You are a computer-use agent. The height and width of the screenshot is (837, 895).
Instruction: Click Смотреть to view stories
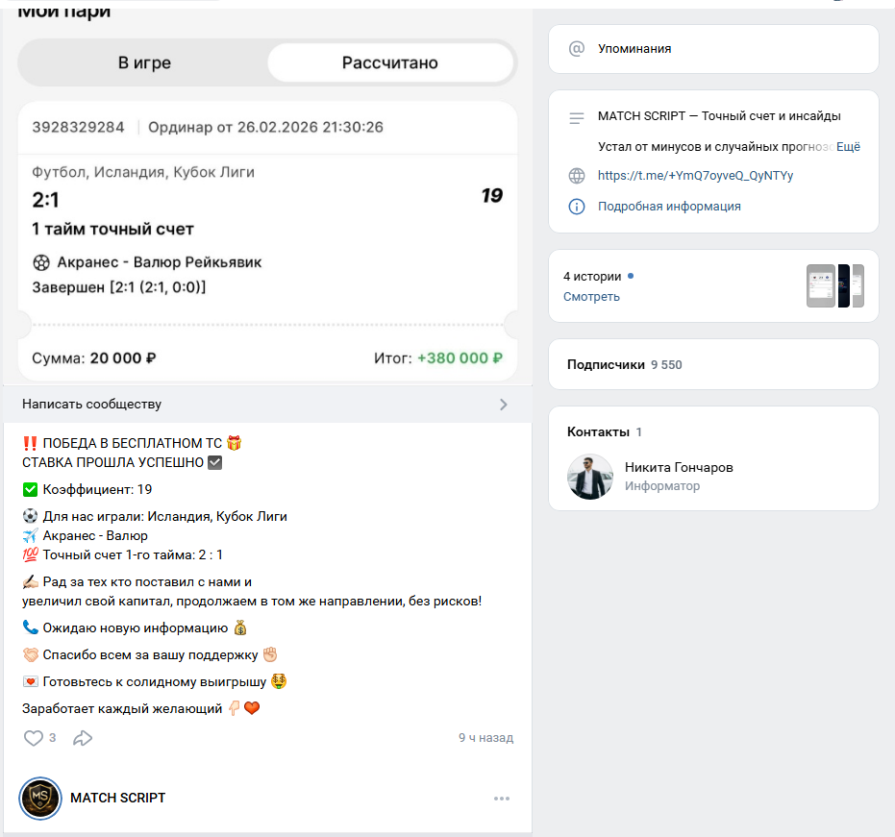coord(591,297)
